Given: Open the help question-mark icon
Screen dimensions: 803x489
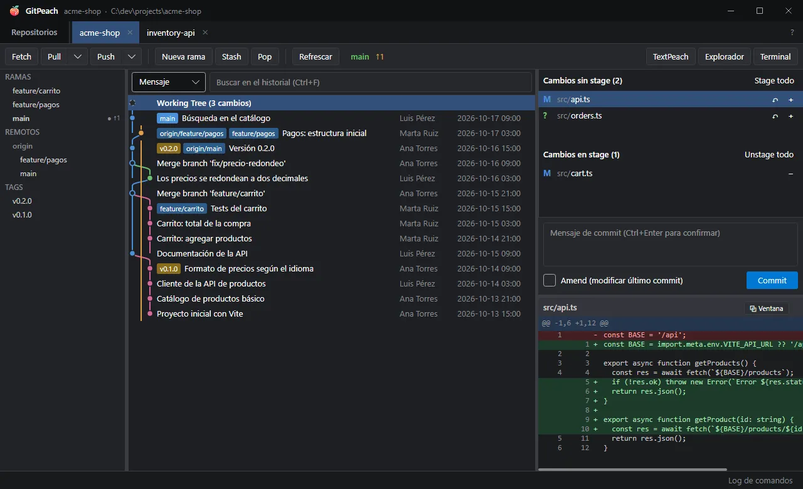Looking at the screenshot, I should (792, 33).
